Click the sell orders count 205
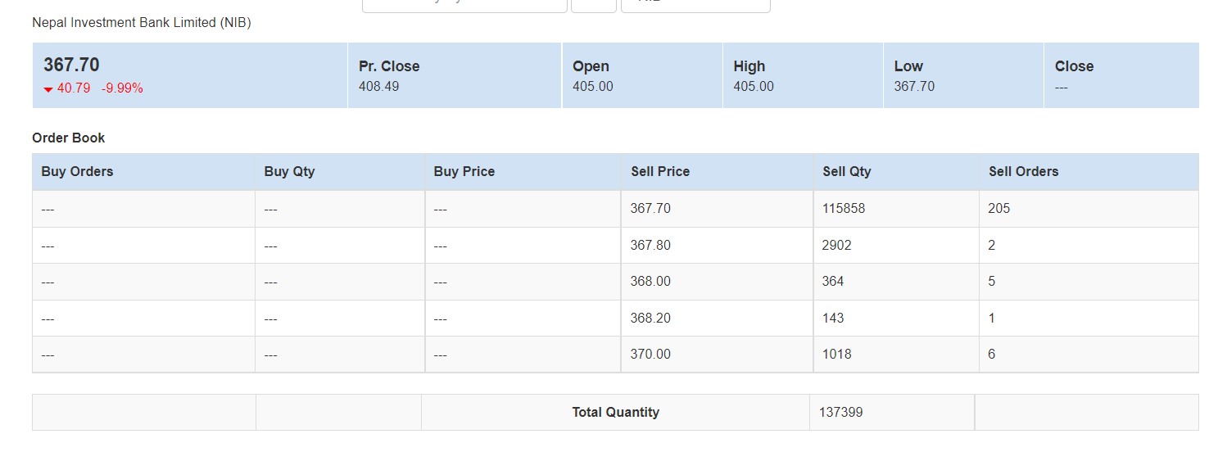Screen dimensions: 1218x461 [x=998, y=209]
